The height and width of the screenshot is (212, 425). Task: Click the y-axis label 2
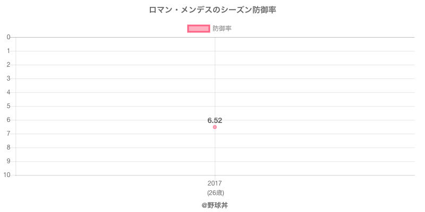point(9,65)
